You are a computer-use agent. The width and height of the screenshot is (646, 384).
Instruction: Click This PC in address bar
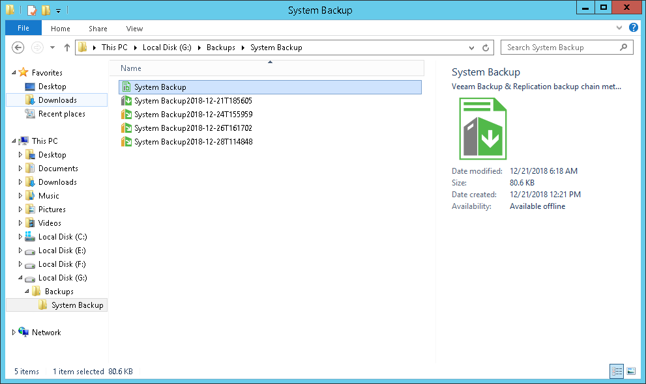(x=115, y=48)
